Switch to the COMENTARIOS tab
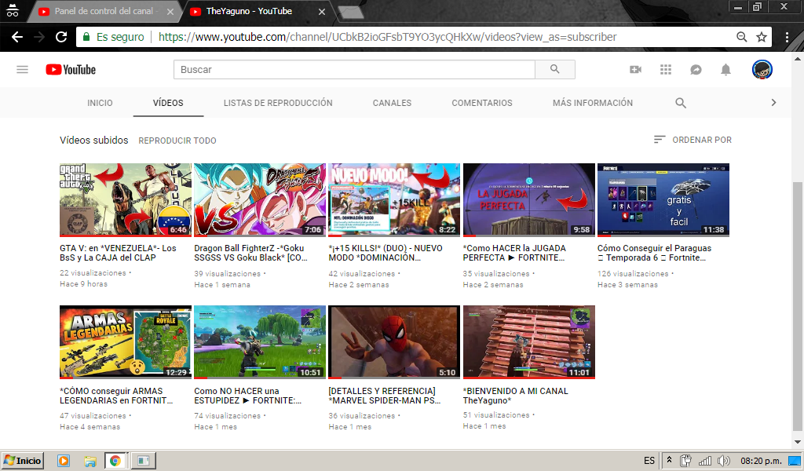 click(482, 103)
